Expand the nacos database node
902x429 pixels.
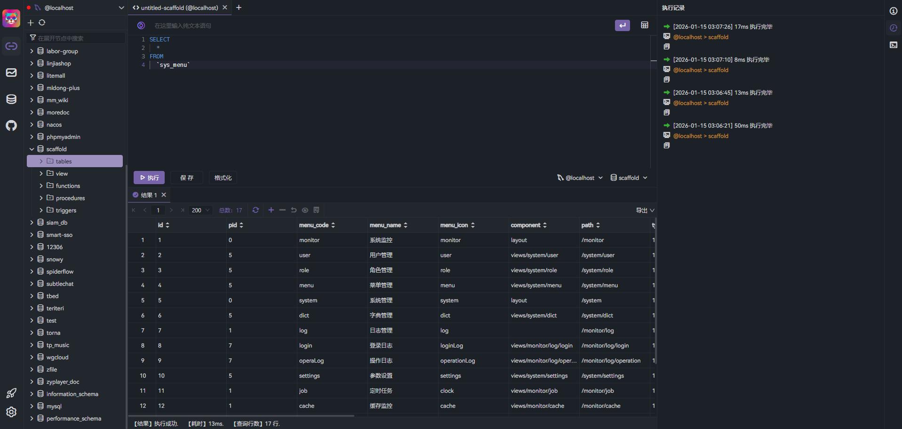coord(32,124)
